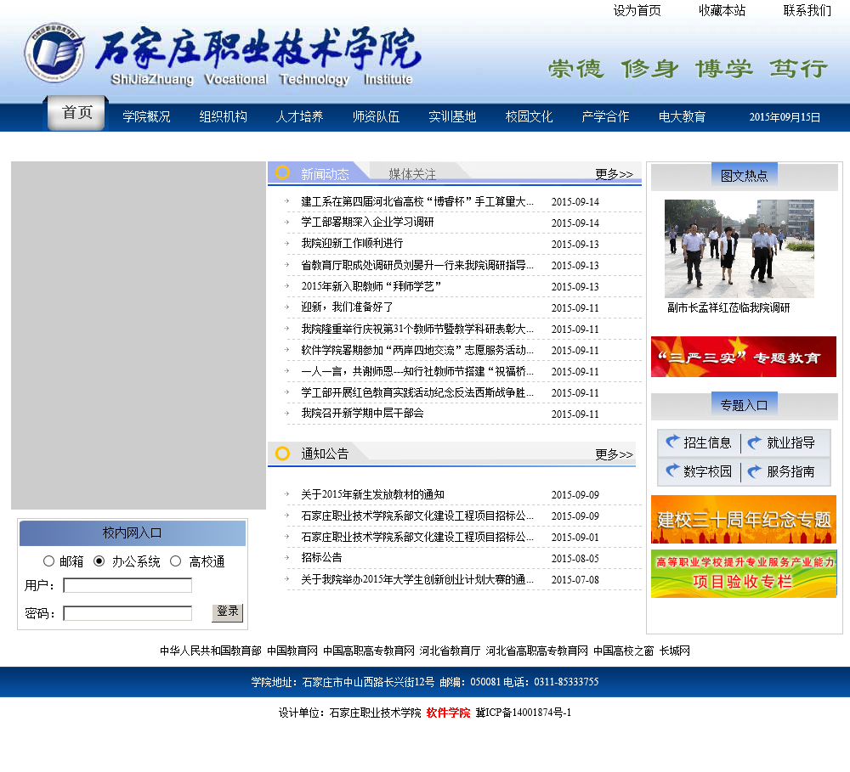Click the 图文热点 section header

[x=745, y=176]
